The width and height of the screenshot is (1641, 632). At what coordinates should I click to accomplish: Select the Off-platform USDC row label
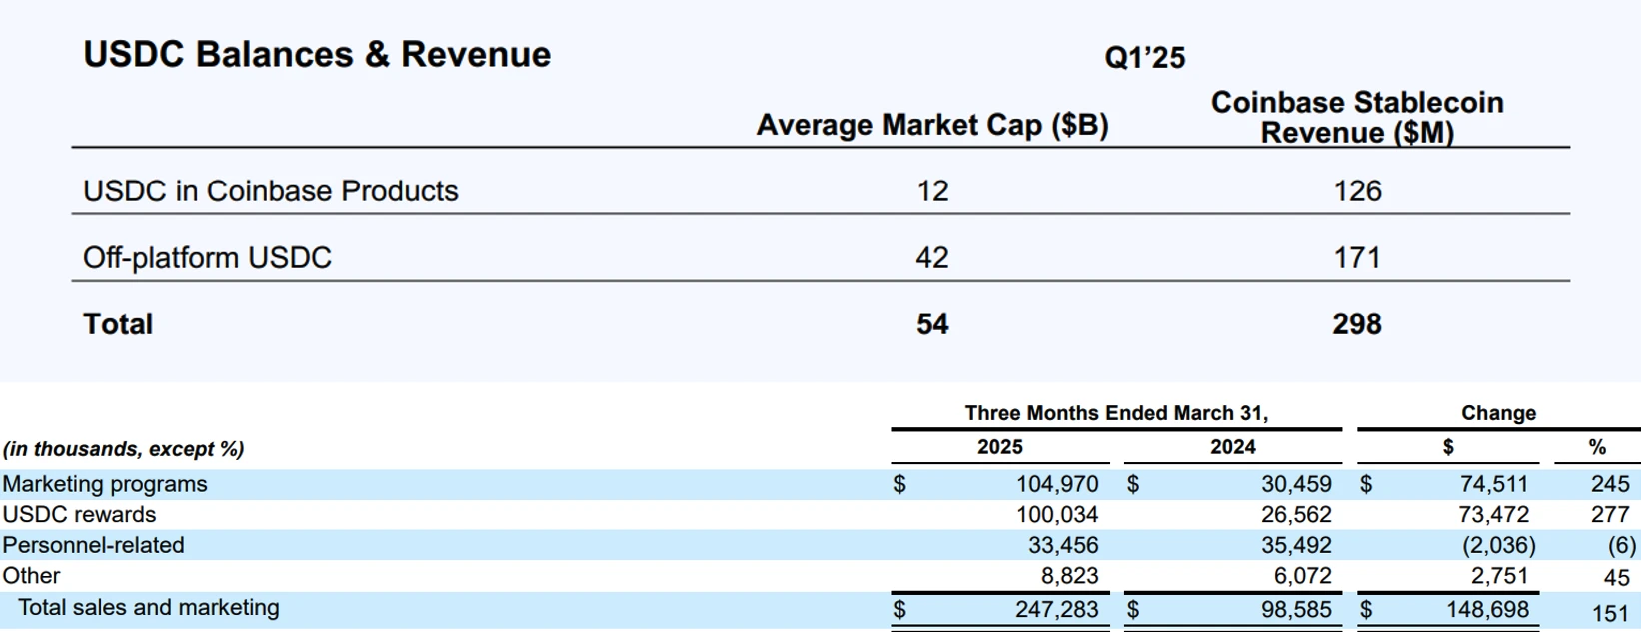click(x=207, y=258)
